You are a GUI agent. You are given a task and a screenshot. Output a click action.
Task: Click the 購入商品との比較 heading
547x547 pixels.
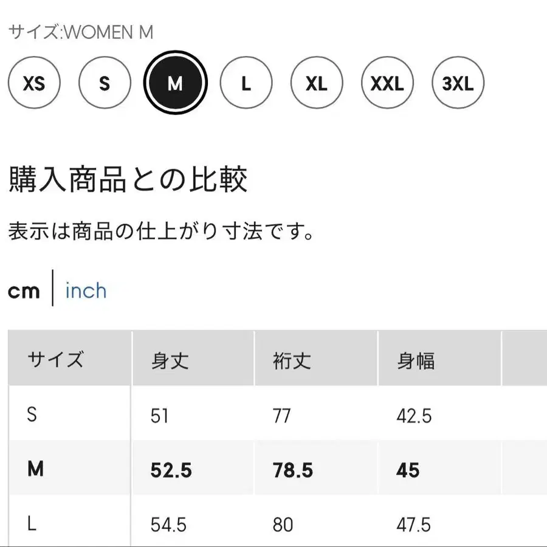point(128,180)
